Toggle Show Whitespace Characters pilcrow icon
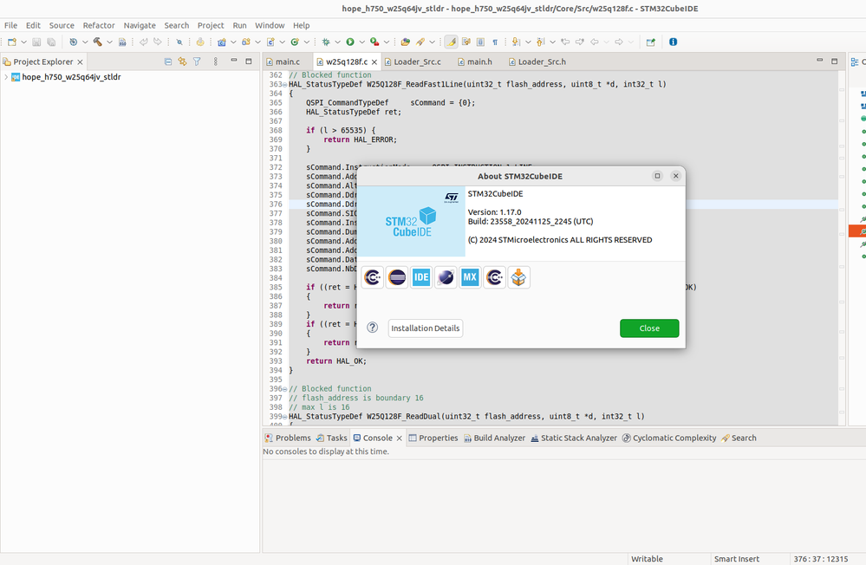 click(495, 42)
